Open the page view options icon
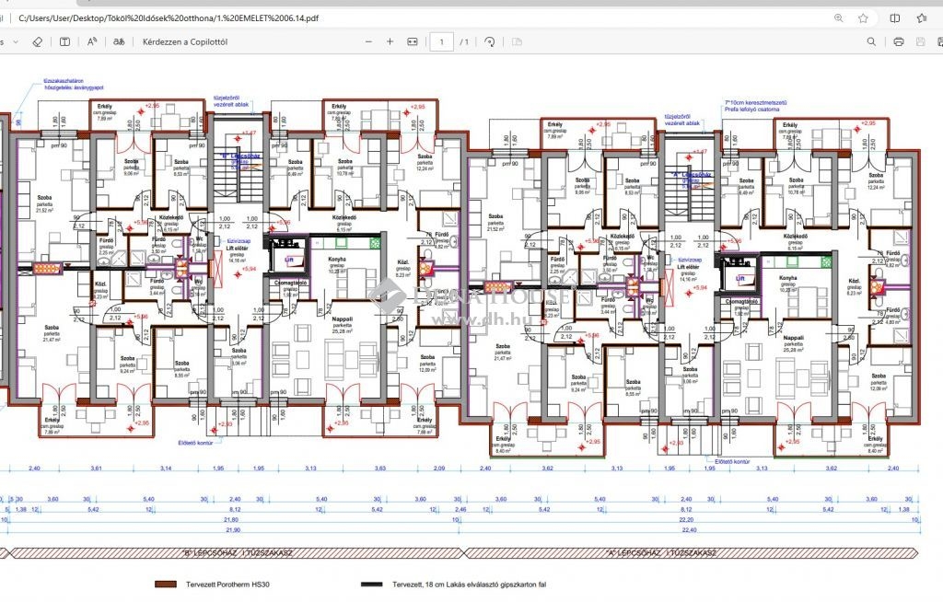The width and height of the screenshot is (943, 602). (x=517, y=42)
